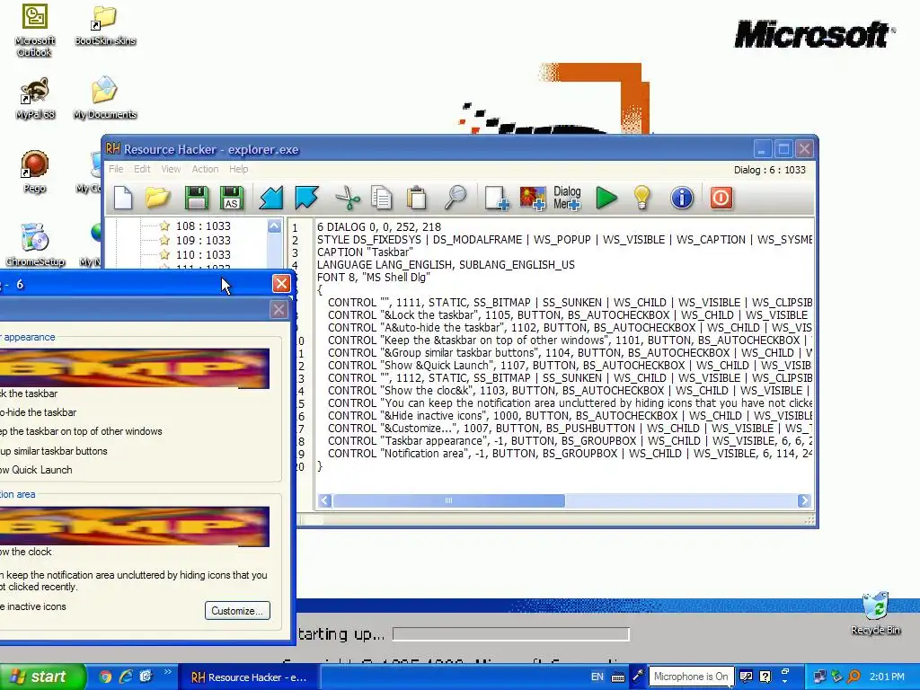Screen dimensions: 920x690
Task: Click the Windows start button
Action: [43, 677]
